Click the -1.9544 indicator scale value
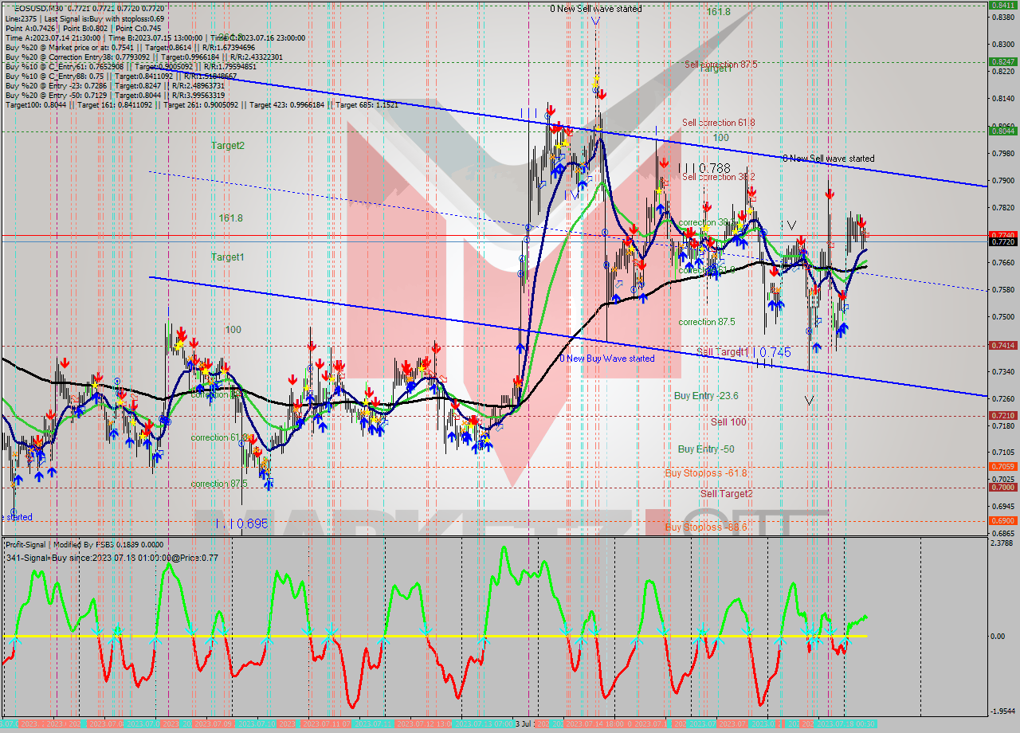This screenshot has height=733, width=1020. pos(1002,711)
